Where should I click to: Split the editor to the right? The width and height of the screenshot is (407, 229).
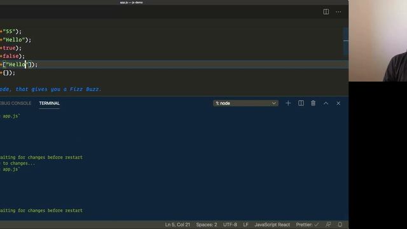(326, 11)
